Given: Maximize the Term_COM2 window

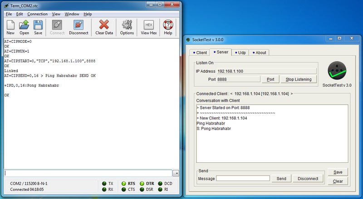Looking at the screenshot, I should pyautogui.click(x=160, y=5).
